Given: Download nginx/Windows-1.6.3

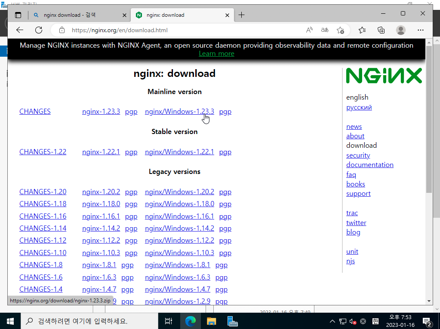Looking at the screenshot, I should click(x=177, y=277).
